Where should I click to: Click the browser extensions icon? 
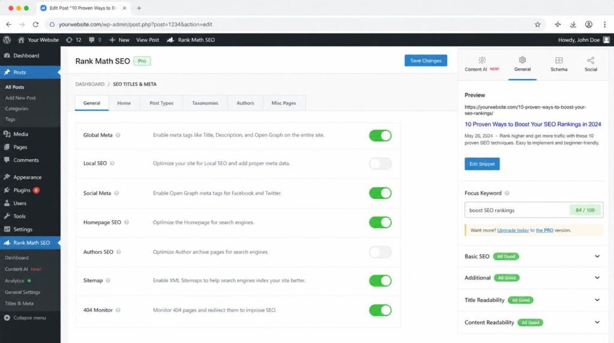point(558,24)
